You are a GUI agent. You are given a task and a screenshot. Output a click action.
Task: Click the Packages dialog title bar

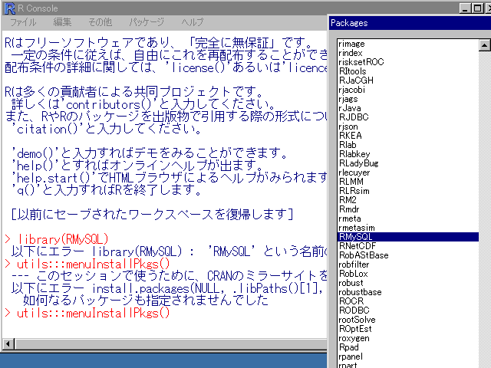coord(410,23)
